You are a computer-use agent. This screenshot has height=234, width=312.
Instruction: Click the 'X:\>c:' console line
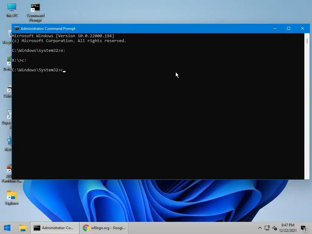coord(19,60)
